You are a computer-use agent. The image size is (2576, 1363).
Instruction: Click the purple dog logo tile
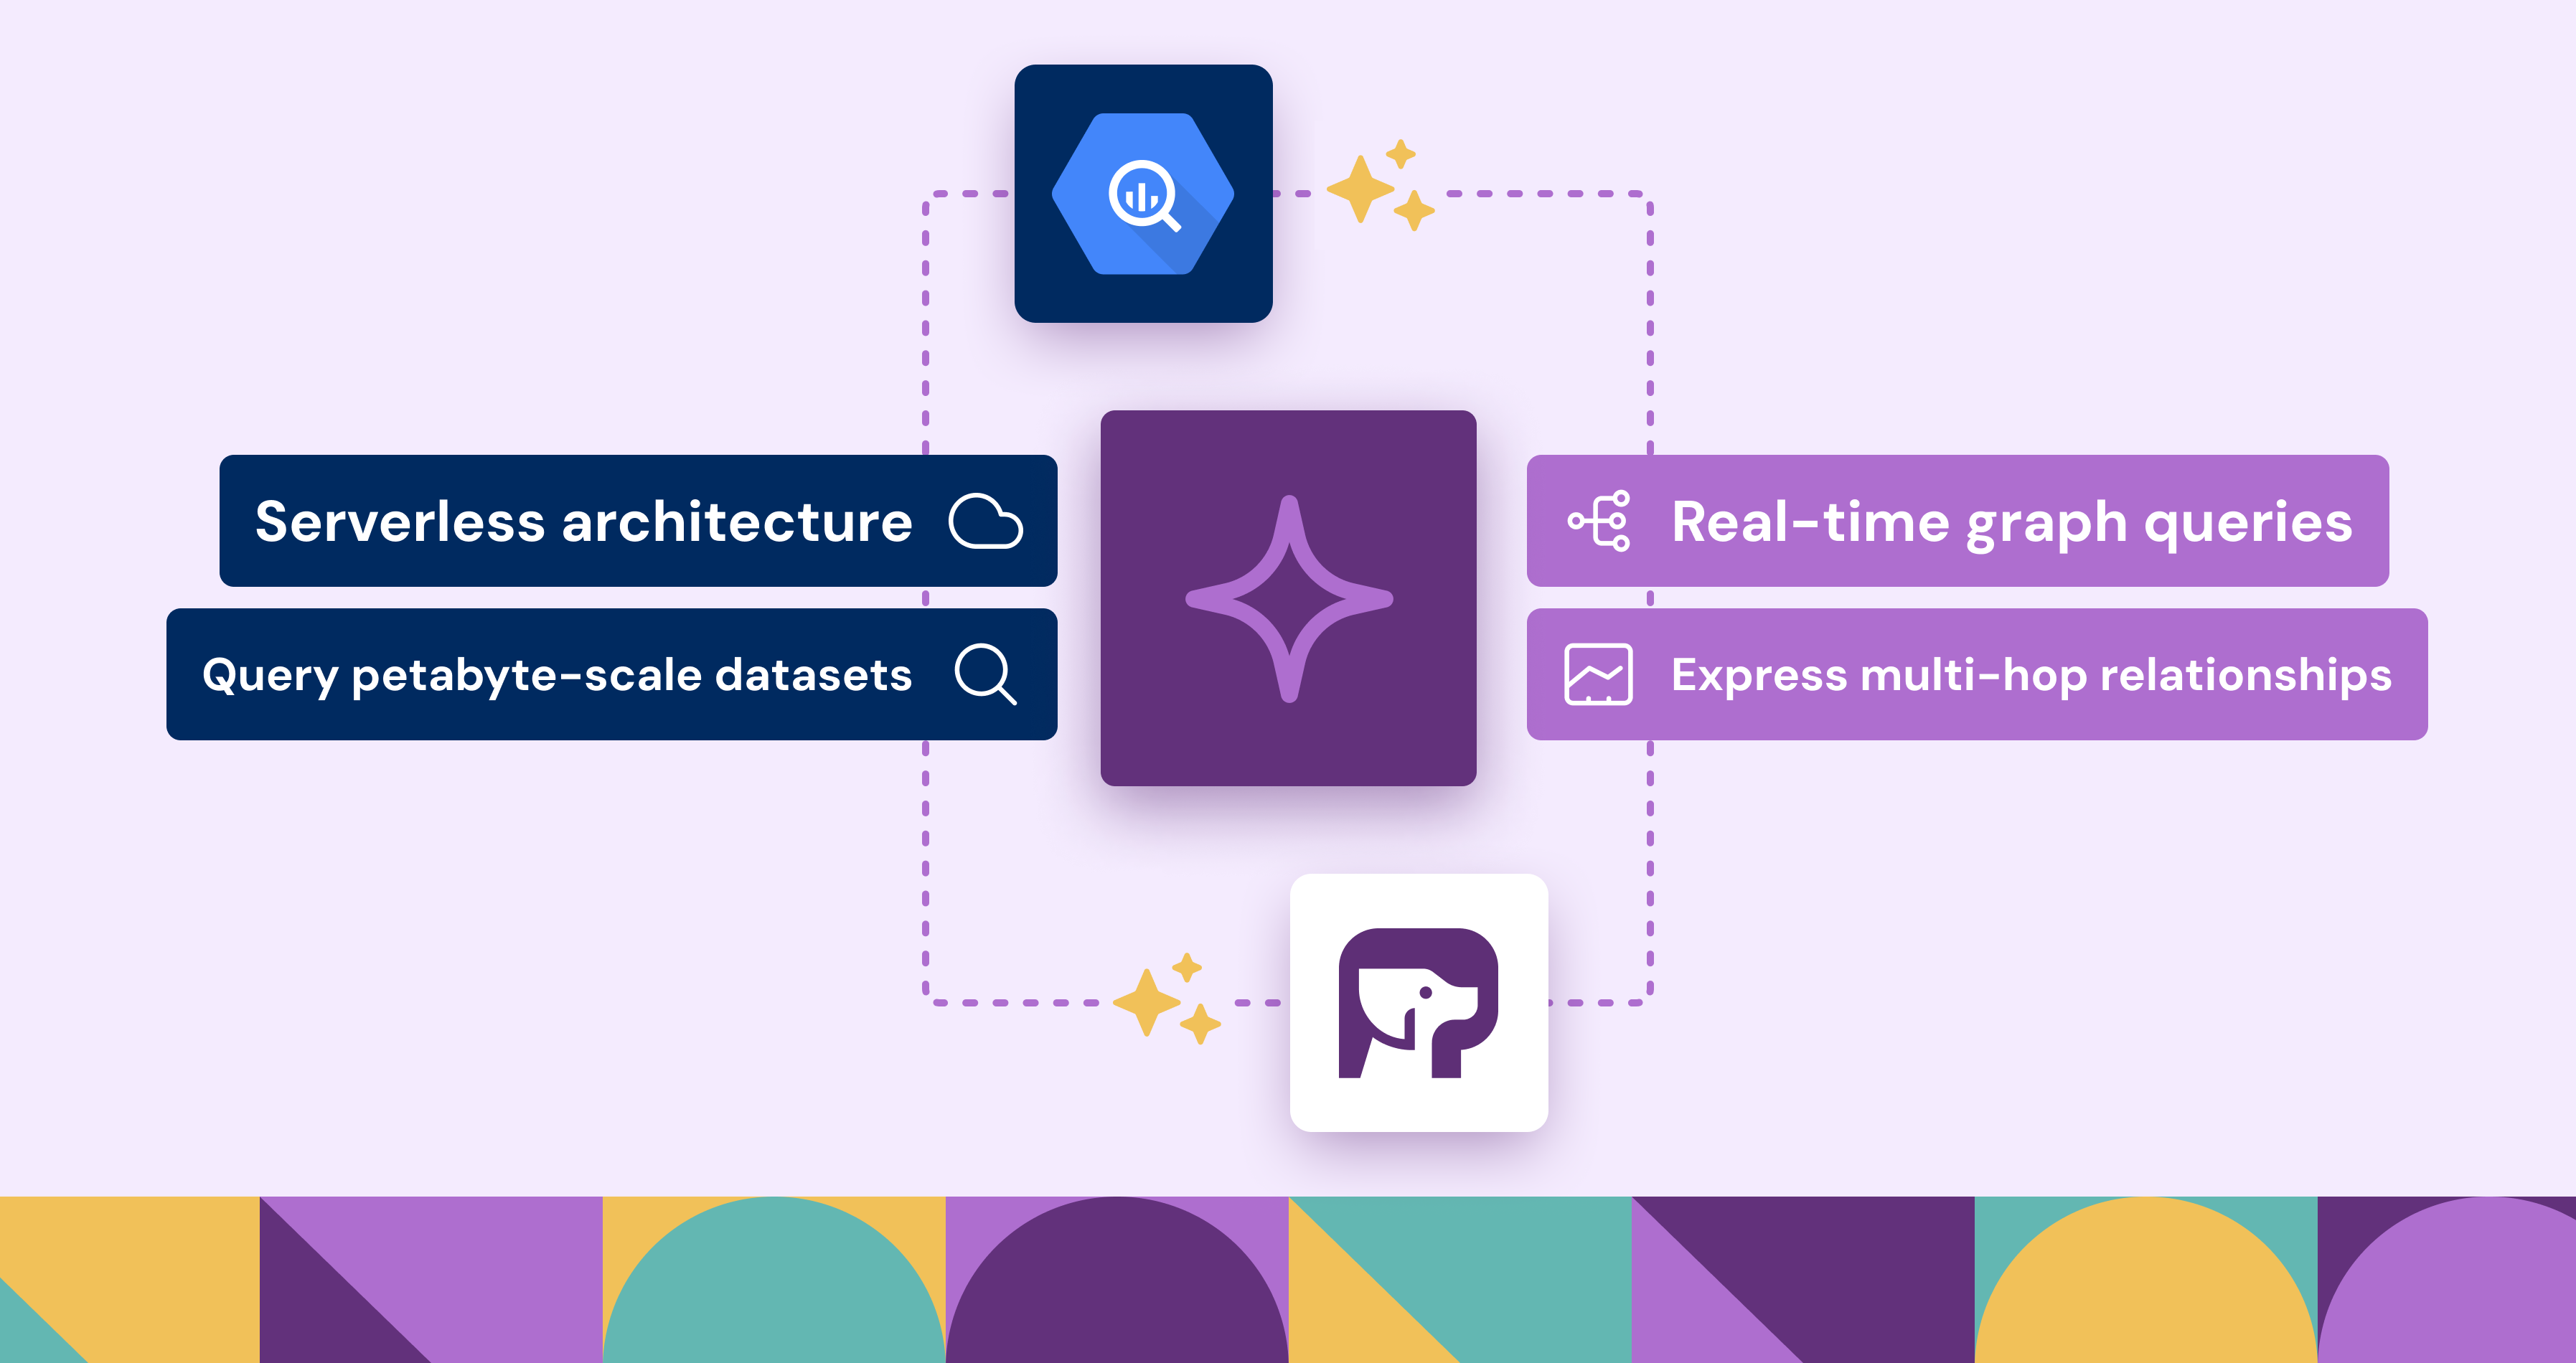[x=1419, y=1002]
